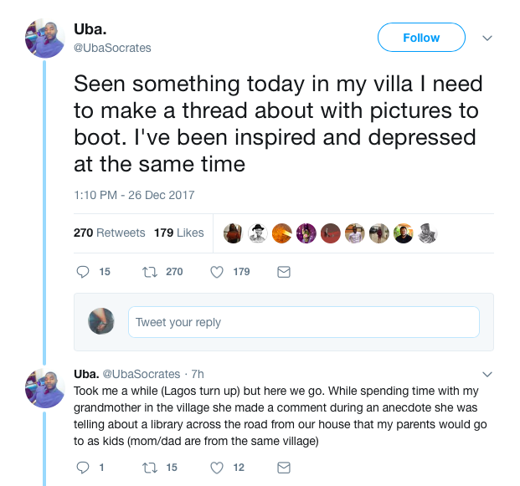Viewport: 520px width, 486px height.
Task: Reply to the main tweet
Action: [x=83, y=272]
